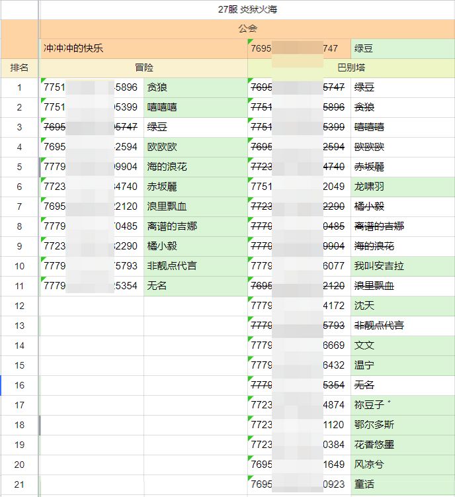This screenshot has width=455, height=497.
Task: Click the ID cell ending in 0923
Action: pyautogui.click(x=299, y=484)
